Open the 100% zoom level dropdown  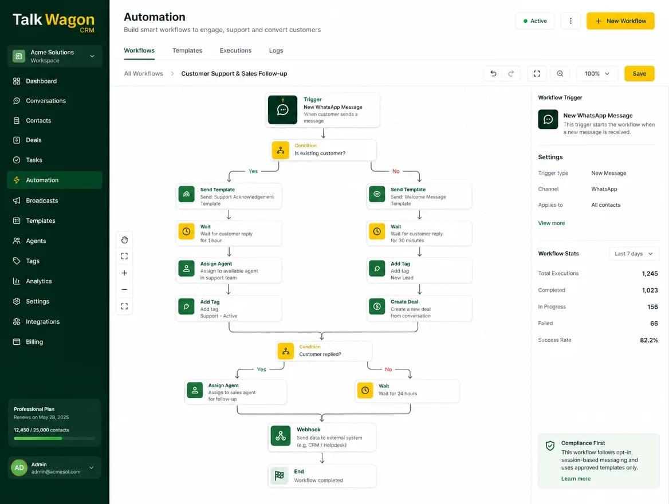tap(597, 73)
